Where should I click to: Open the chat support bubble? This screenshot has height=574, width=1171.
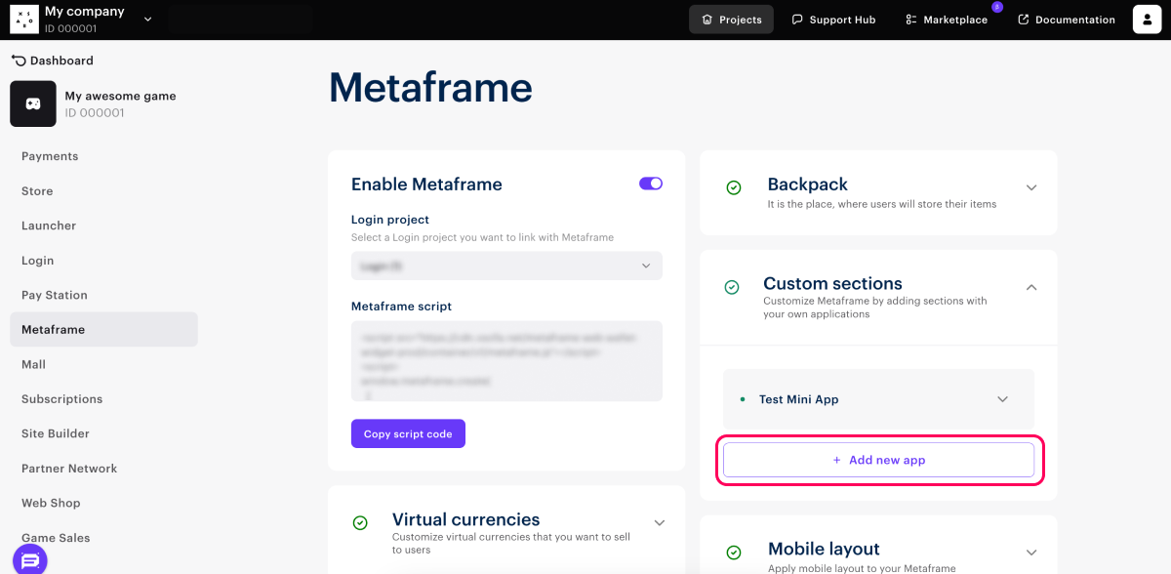(x=30, y=560)
